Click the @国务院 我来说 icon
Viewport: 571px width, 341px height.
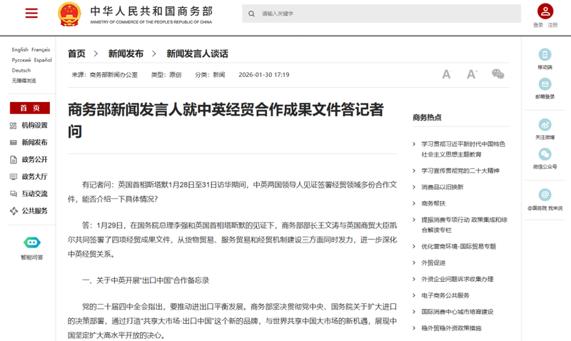click(x=545, y=195)
